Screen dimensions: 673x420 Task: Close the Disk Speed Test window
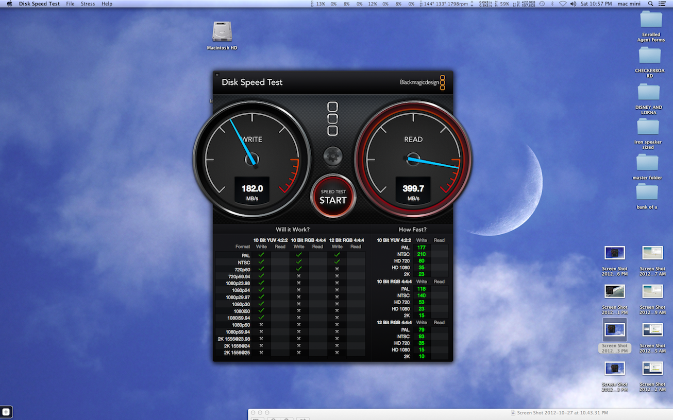click(x=217, y=75)
